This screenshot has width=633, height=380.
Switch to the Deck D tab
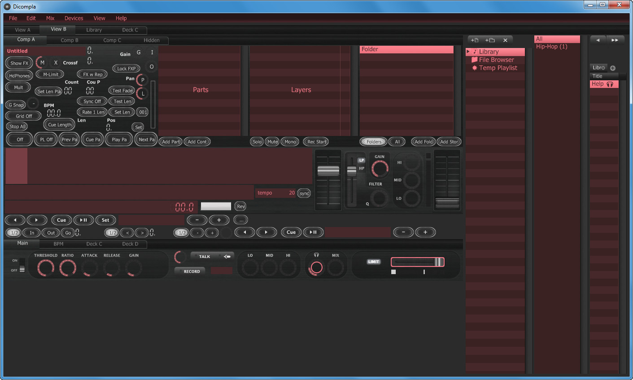click(130, 244)
